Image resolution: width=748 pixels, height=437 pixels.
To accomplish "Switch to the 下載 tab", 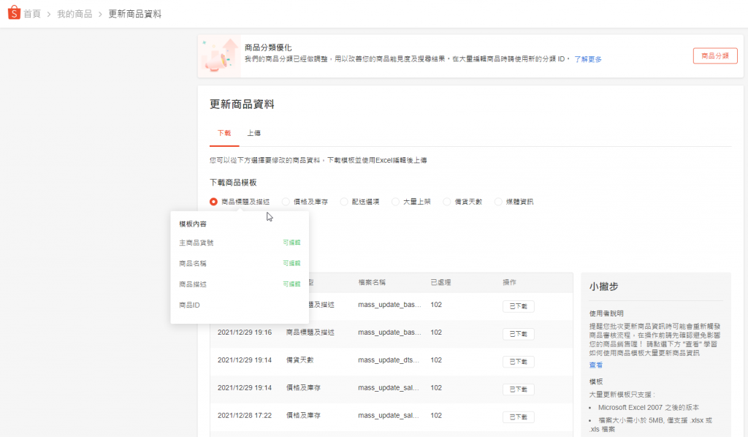I will (224, 133).
